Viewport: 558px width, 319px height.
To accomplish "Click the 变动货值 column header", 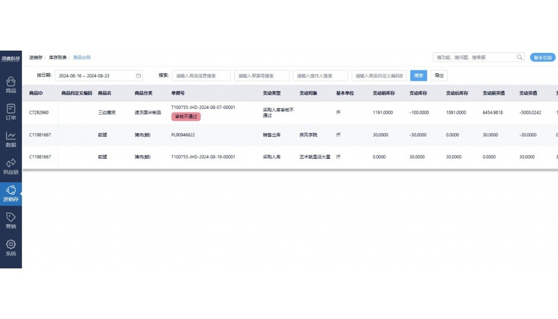I will (x=528, y=93).
